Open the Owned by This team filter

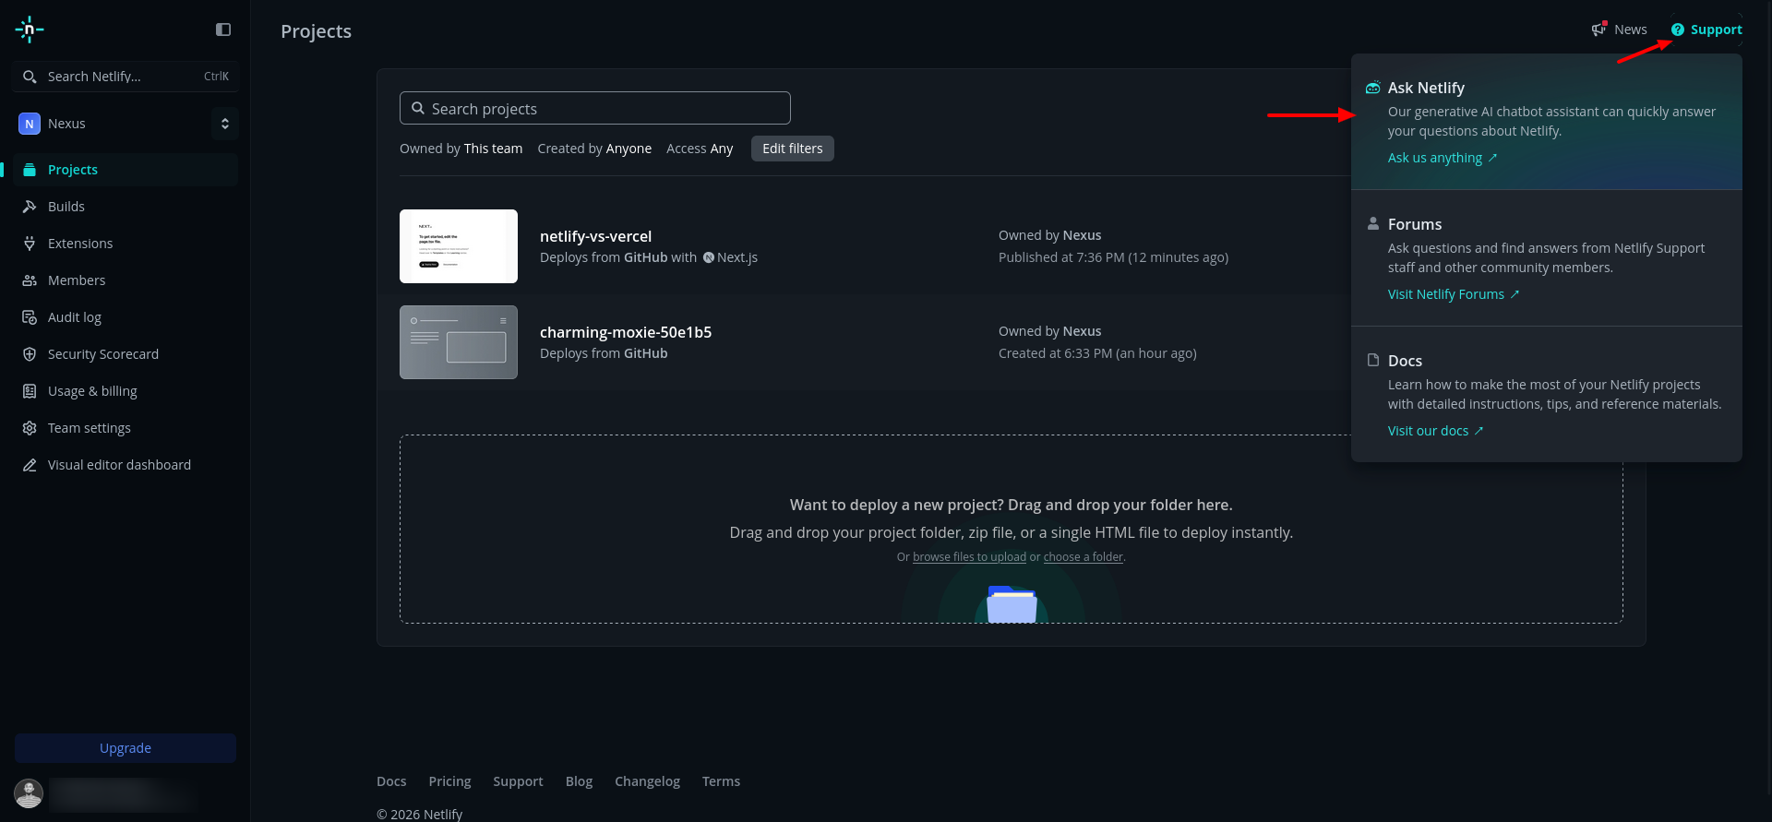pyautogui.click(x=461, y=149)
